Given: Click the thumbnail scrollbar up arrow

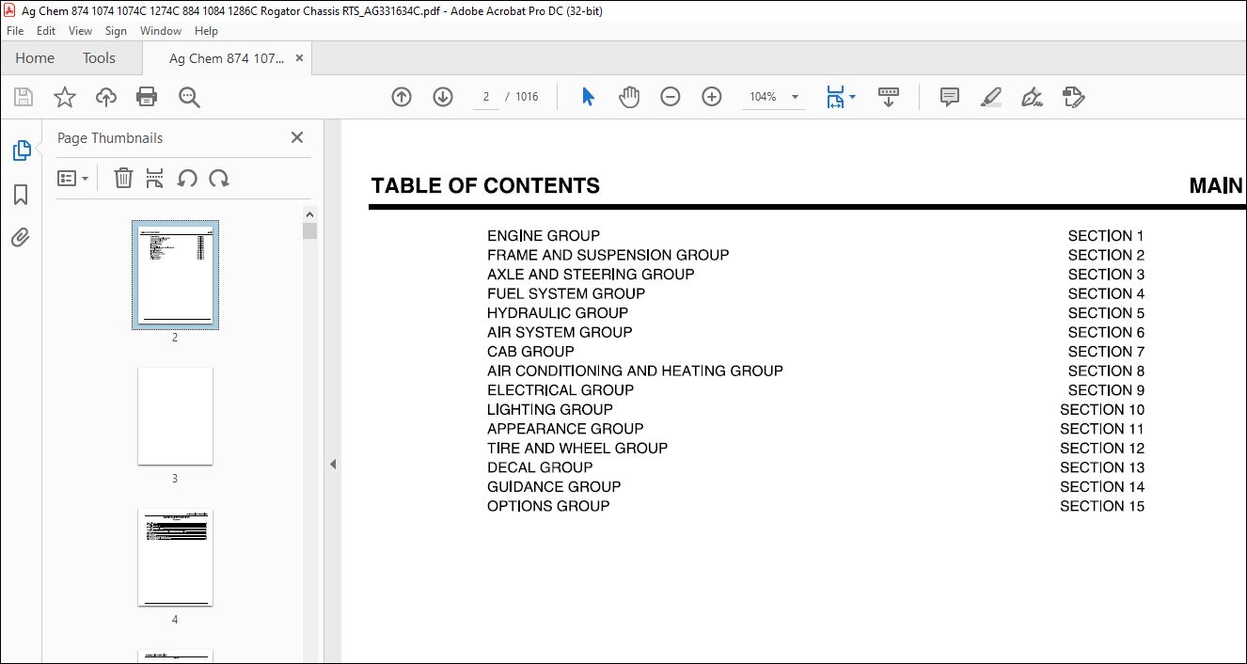Looking at the screenshot, I should [x=309, y=214].
